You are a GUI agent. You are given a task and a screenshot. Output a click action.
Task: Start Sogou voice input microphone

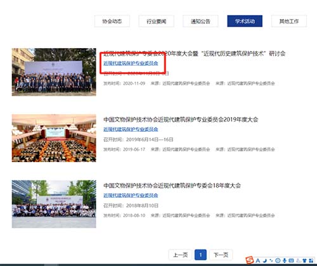(x=285, y=260)
